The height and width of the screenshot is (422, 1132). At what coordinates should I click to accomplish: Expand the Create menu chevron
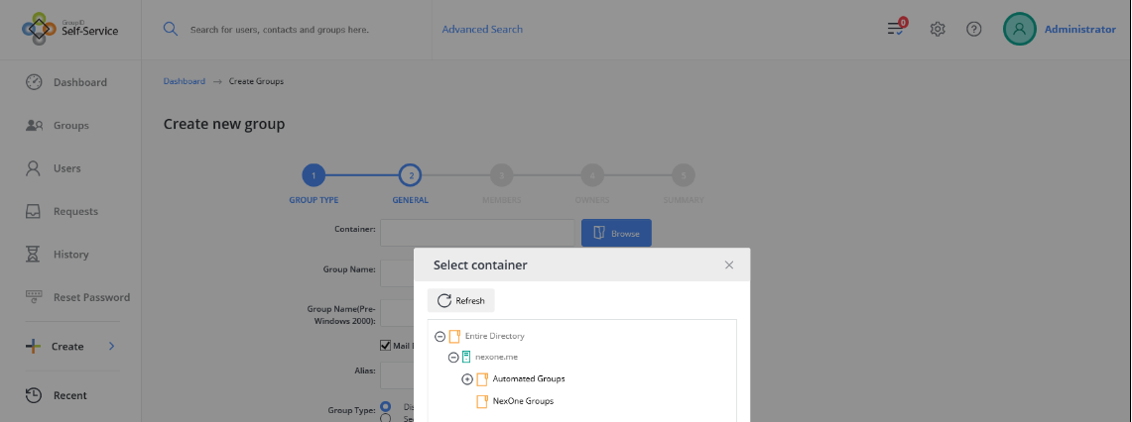click(x=111, y=347)
